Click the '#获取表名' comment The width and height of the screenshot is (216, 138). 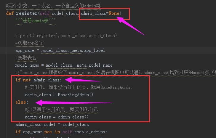(x=26, y=58)
